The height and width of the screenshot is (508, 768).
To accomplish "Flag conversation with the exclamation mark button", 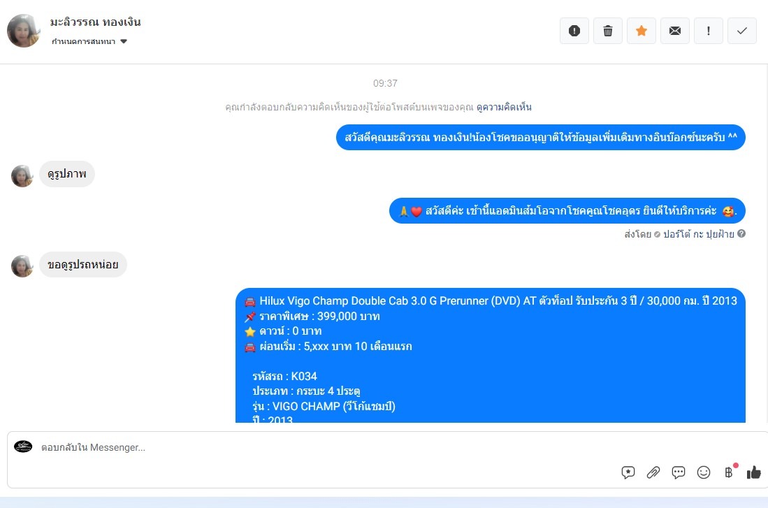I will pyautogui.click(x=708, y=31).
